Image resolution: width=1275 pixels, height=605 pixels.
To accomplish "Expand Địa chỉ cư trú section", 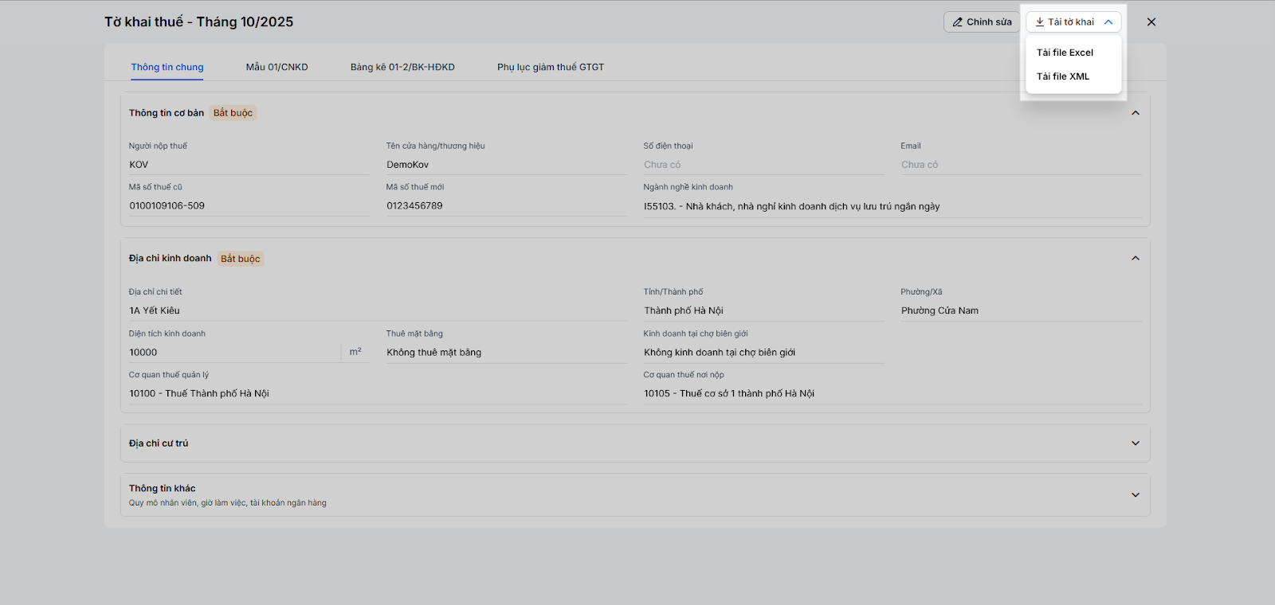I will click(1136, 443).
